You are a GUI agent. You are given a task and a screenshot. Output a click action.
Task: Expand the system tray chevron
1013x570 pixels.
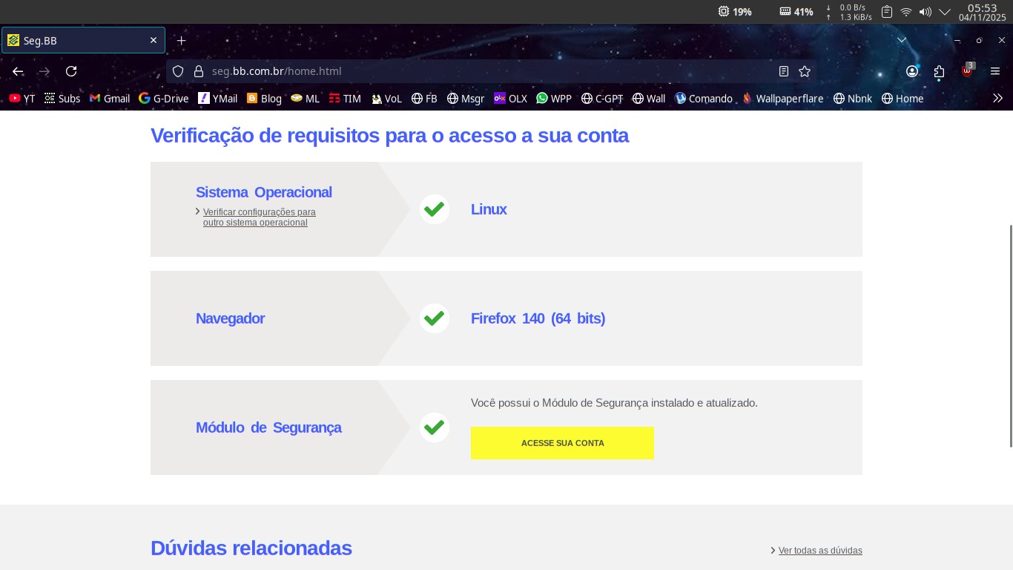(x=945, y=12)
